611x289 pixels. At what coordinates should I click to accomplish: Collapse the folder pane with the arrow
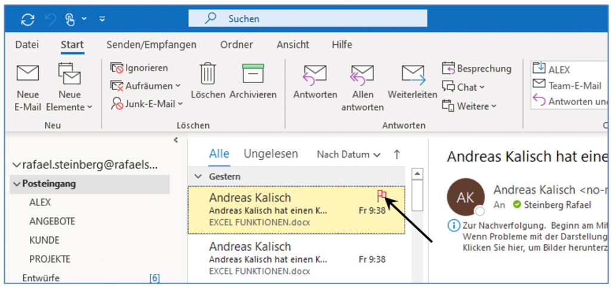[x=176, y=140]
